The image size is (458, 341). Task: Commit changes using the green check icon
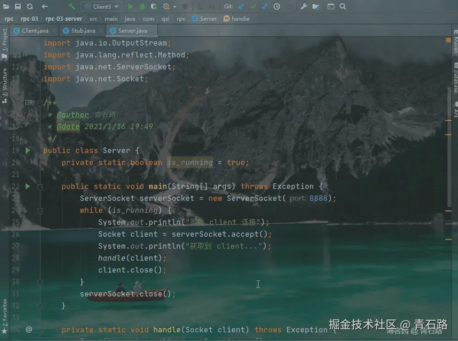253,6
